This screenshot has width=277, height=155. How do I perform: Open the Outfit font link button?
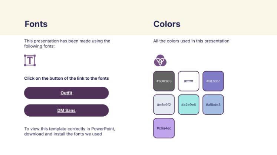(x=66, y=93)
